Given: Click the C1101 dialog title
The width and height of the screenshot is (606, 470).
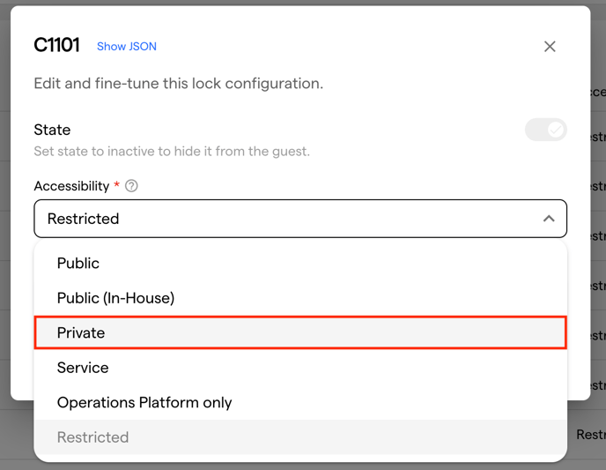Looking at the screenshot, I should 56,46.
